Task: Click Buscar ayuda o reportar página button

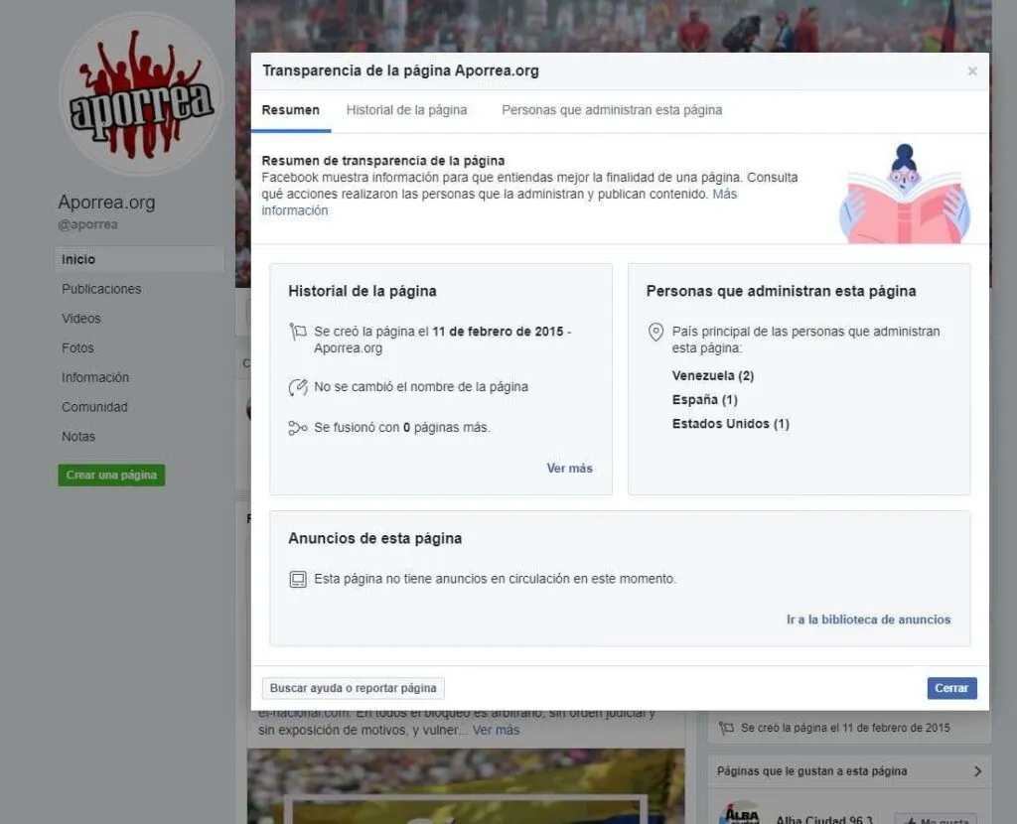Action: point(353,688)
